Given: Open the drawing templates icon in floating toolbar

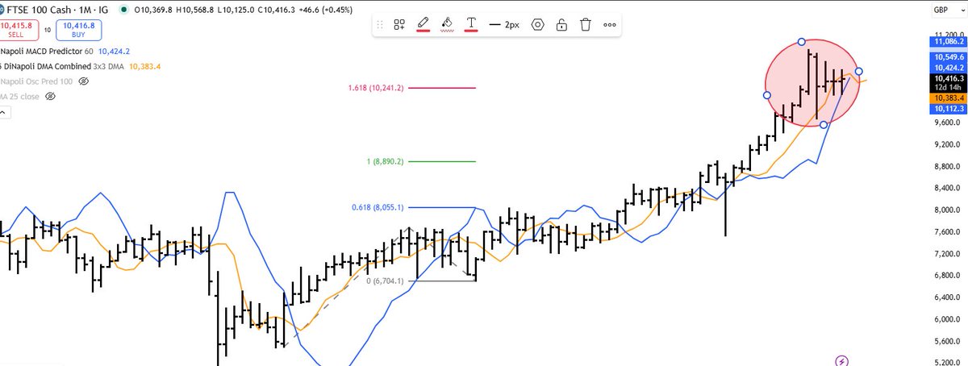Looking at the screenshot, I should pos(399,25).
